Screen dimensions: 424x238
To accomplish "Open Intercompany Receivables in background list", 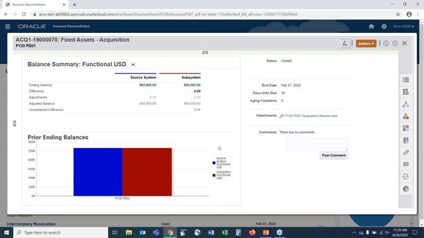I will click(31, 224).
